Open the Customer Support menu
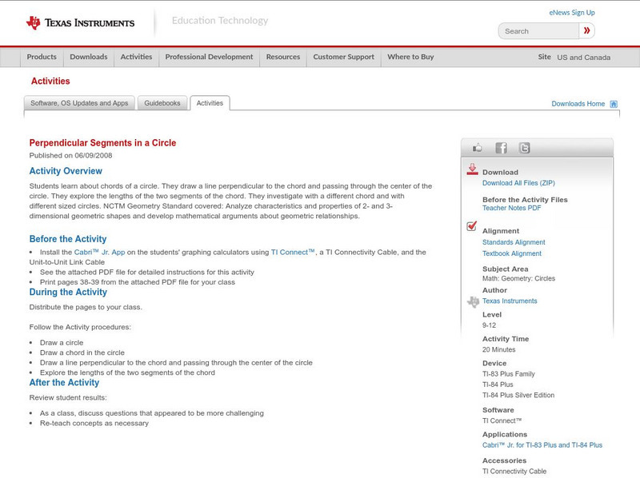The width and height of the screenshot is (640, 478). point(344,57)
